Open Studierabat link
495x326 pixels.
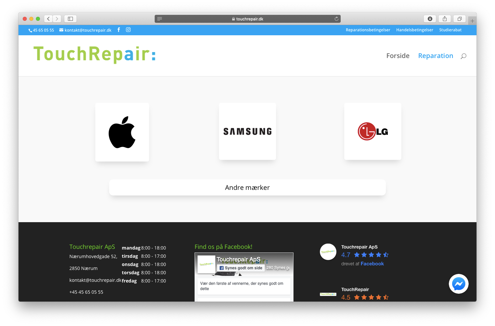point(450,30)
